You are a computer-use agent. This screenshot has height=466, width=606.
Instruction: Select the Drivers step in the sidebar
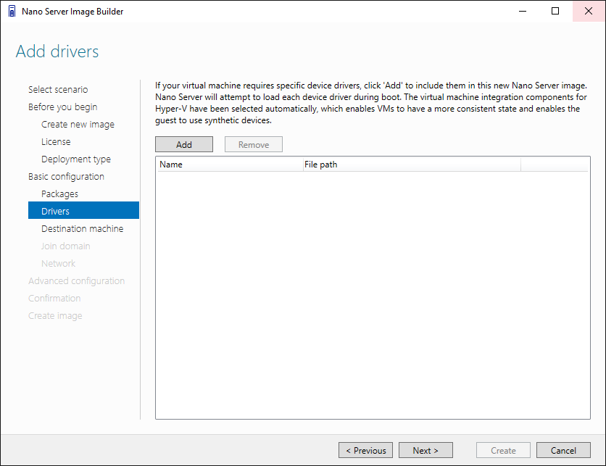pos(83,210)
